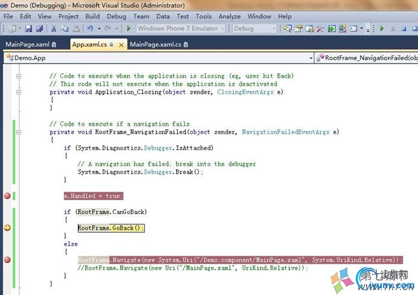Screen dimensions: 418x295
Task: Collapse the Application_Closing method
Action: (x=19, y=92)
